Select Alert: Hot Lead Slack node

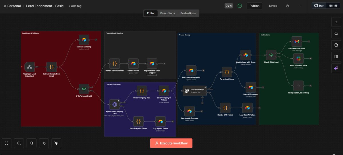click(x=298, y=59)
